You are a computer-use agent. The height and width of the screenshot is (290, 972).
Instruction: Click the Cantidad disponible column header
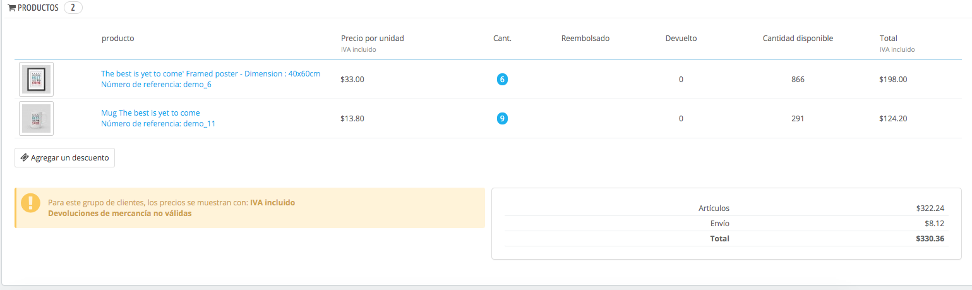(798, 39)
